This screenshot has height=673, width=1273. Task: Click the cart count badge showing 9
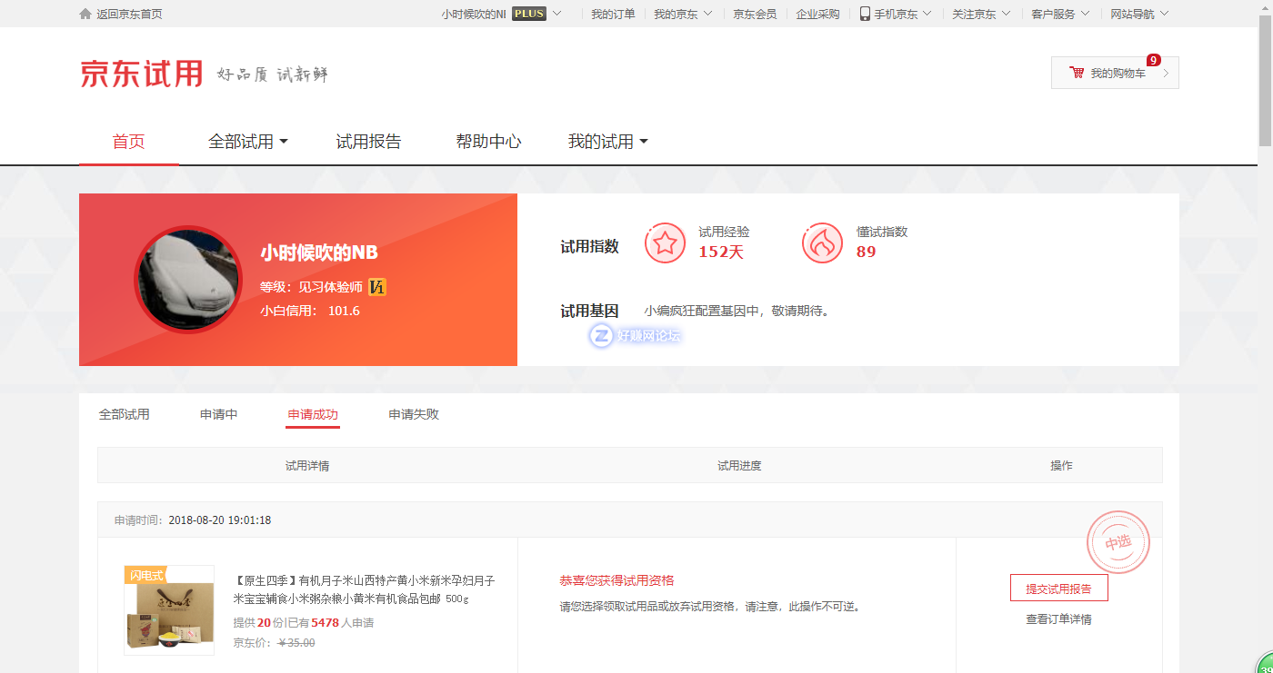click(1153, 60)
